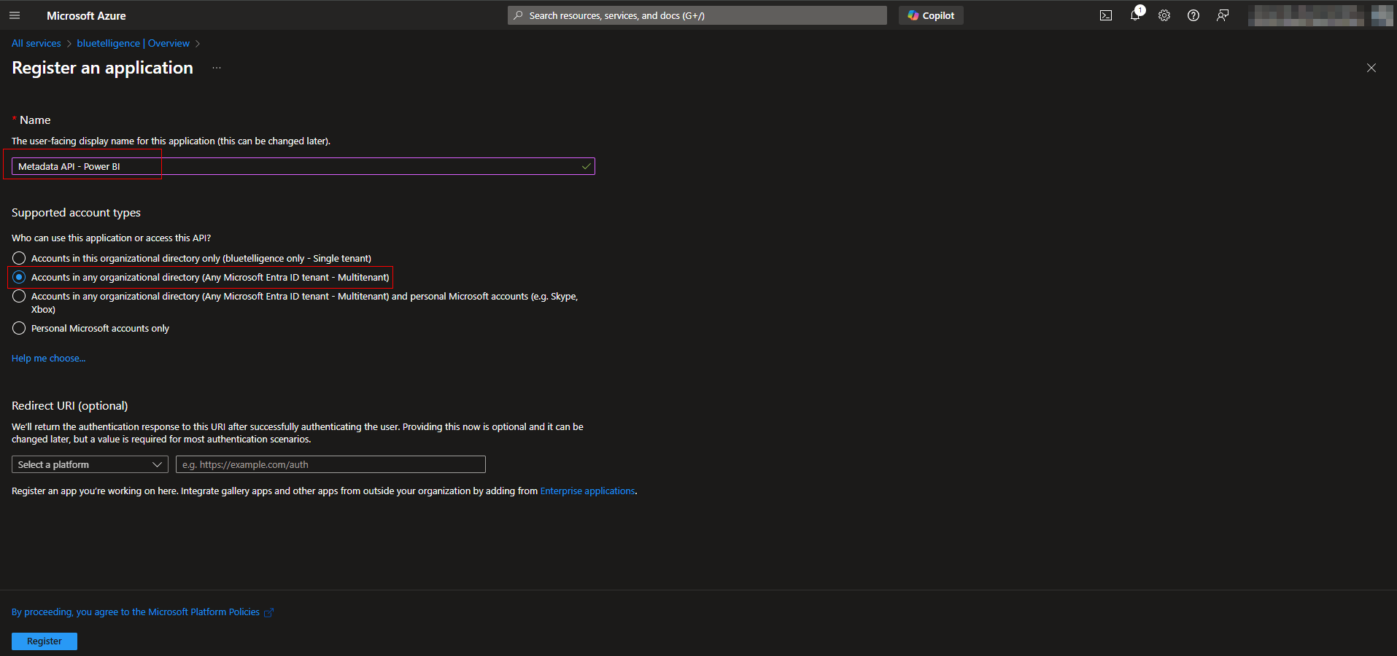
Task: Close the Register an application pane
Action: [x=1371, y=68]
